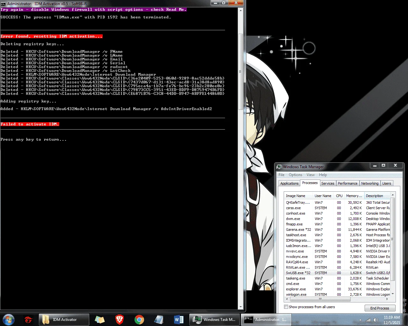The height and width of the screenshot is (326, 408).
Task: Select explorer.exe process row
Action: point(337,289)
